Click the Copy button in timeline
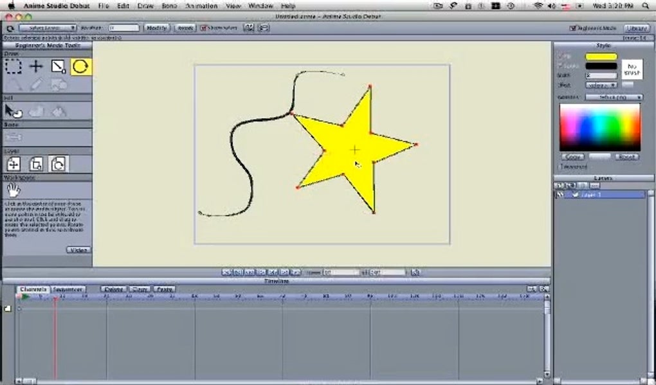 (140, 289)
